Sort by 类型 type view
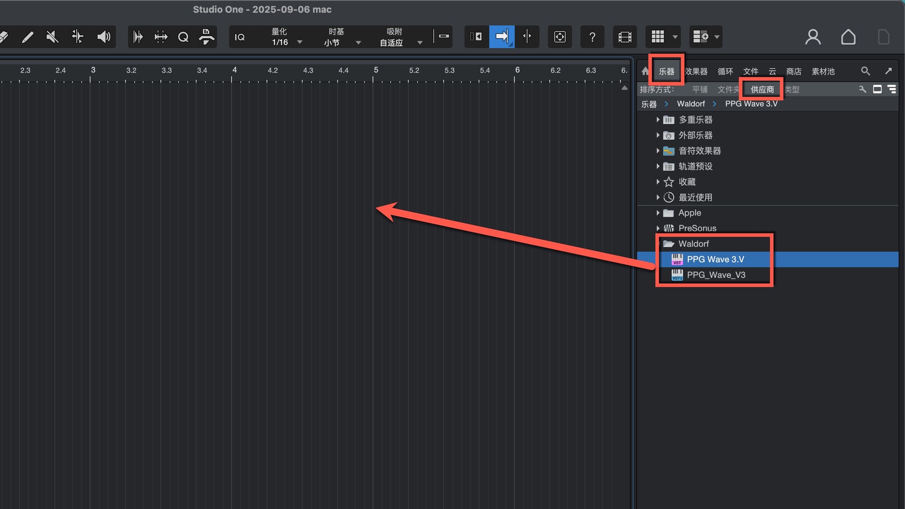This screenshot has height=509, width=905. pos(792,90)
